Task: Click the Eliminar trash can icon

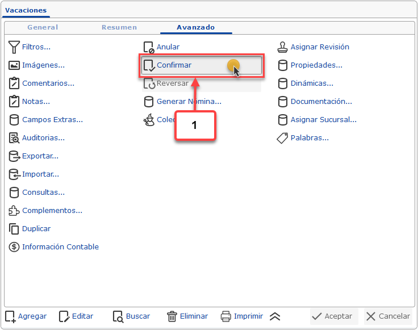Action: click(172, 316)
